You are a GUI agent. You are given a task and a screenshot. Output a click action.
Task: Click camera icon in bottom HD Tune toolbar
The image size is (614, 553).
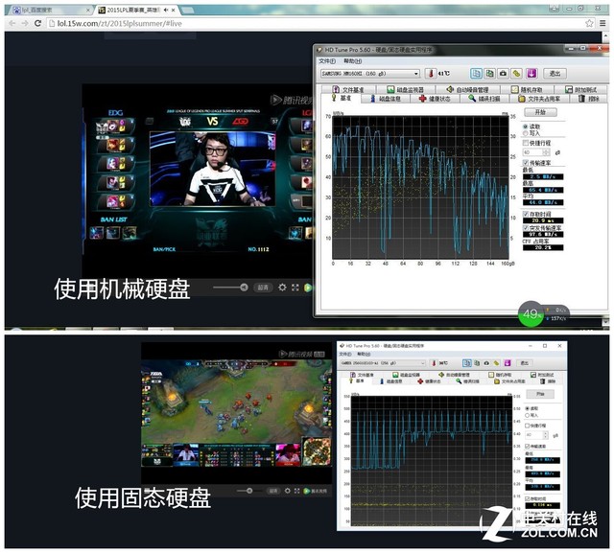(486, 363)
